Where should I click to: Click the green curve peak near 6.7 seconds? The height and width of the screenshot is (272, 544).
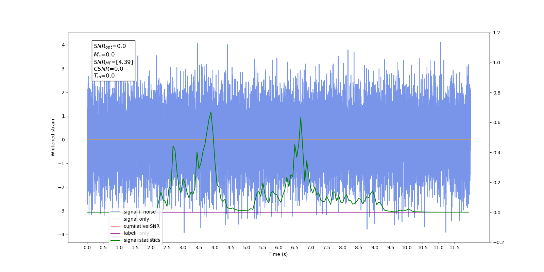[301, 118]
